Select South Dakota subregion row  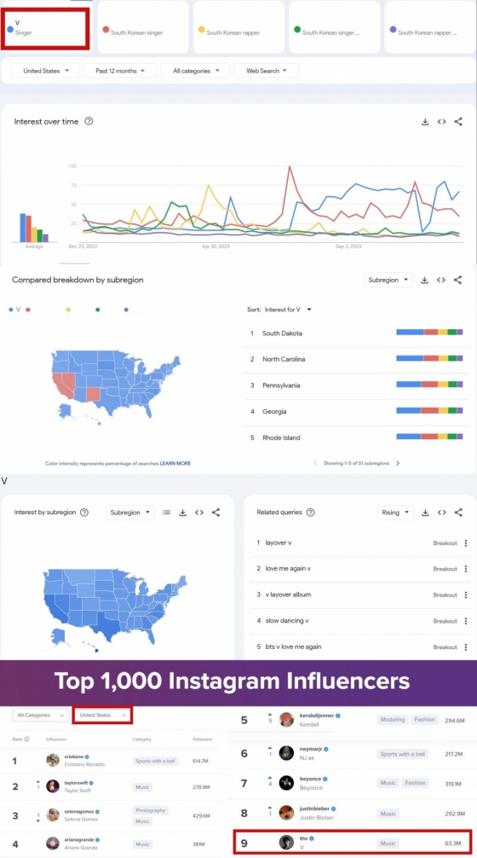click(x=356, y=333)
